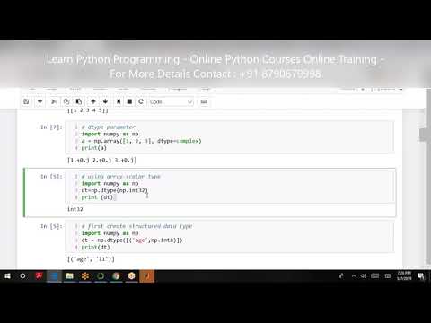Open the taskbar clock and date
The width and height of the screenshot is (431, 323).
point(404,275)
